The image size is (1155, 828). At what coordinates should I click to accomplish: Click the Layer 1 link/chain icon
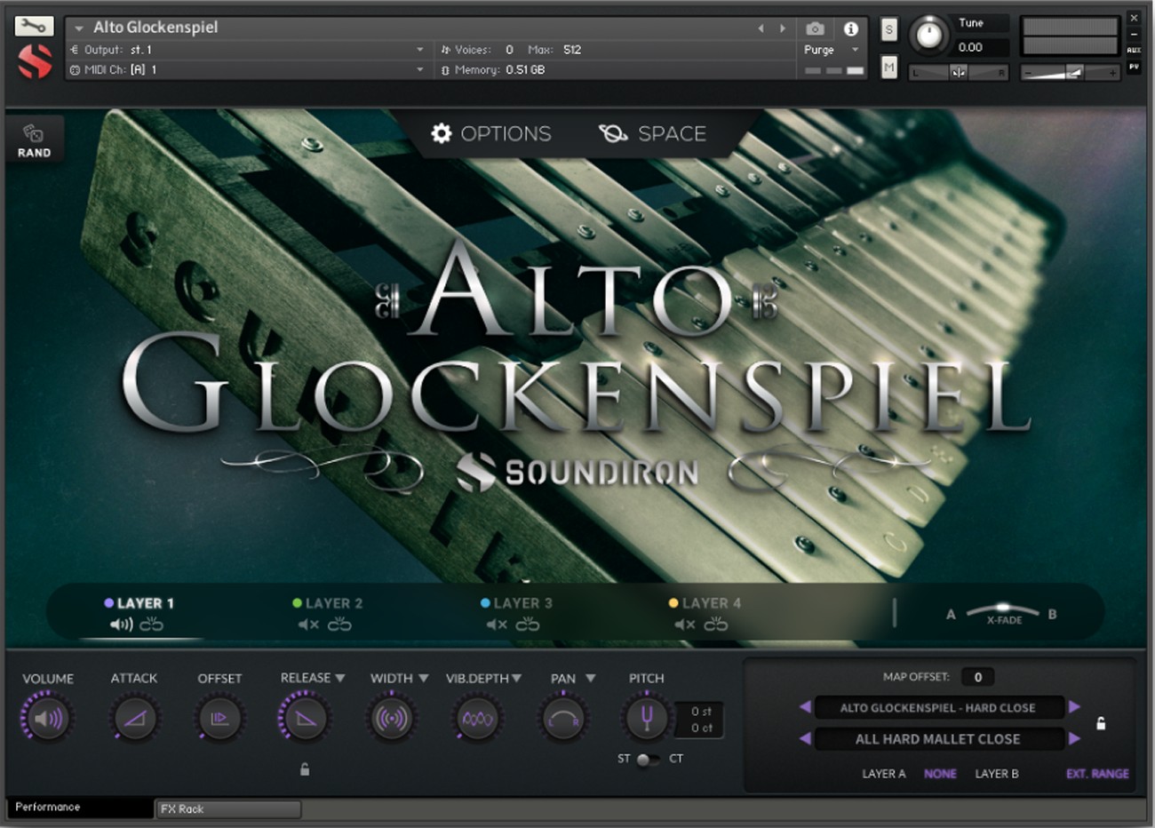(x=154, y=625)
